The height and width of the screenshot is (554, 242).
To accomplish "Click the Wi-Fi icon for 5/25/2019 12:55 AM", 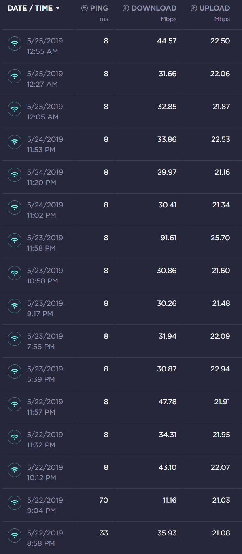I will (x=15, y=43).
